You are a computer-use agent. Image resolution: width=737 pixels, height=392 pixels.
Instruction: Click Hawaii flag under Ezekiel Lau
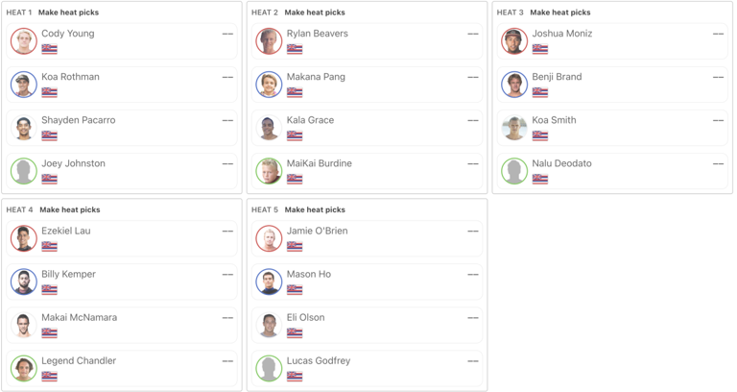(x=49, y=246)
